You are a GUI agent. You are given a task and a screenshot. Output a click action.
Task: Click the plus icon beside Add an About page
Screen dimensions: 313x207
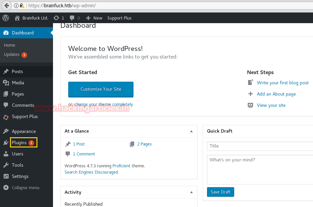tap(250, 94)
